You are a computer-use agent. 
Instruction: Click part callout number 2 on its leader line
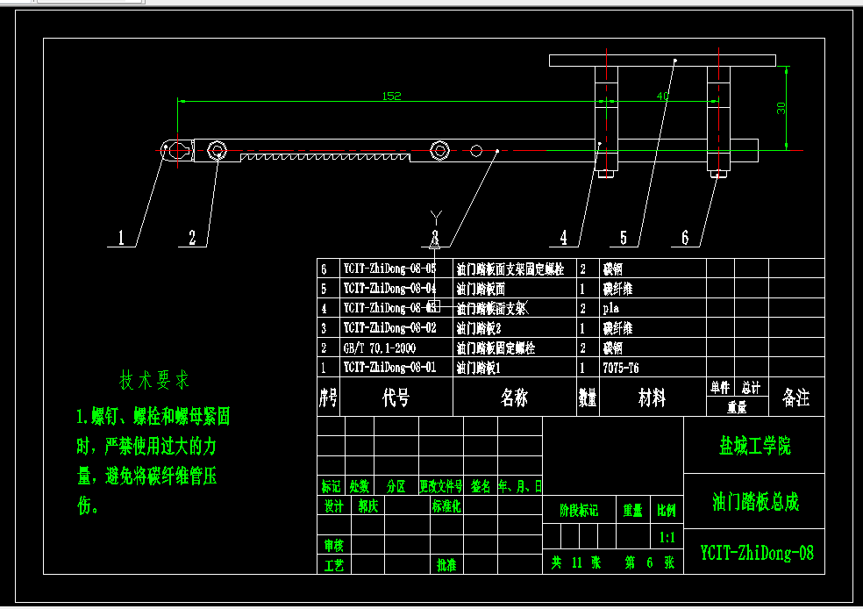tap(192, 237)
